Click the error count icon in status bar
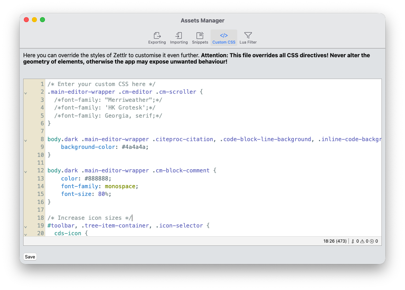 click(372, 241)
